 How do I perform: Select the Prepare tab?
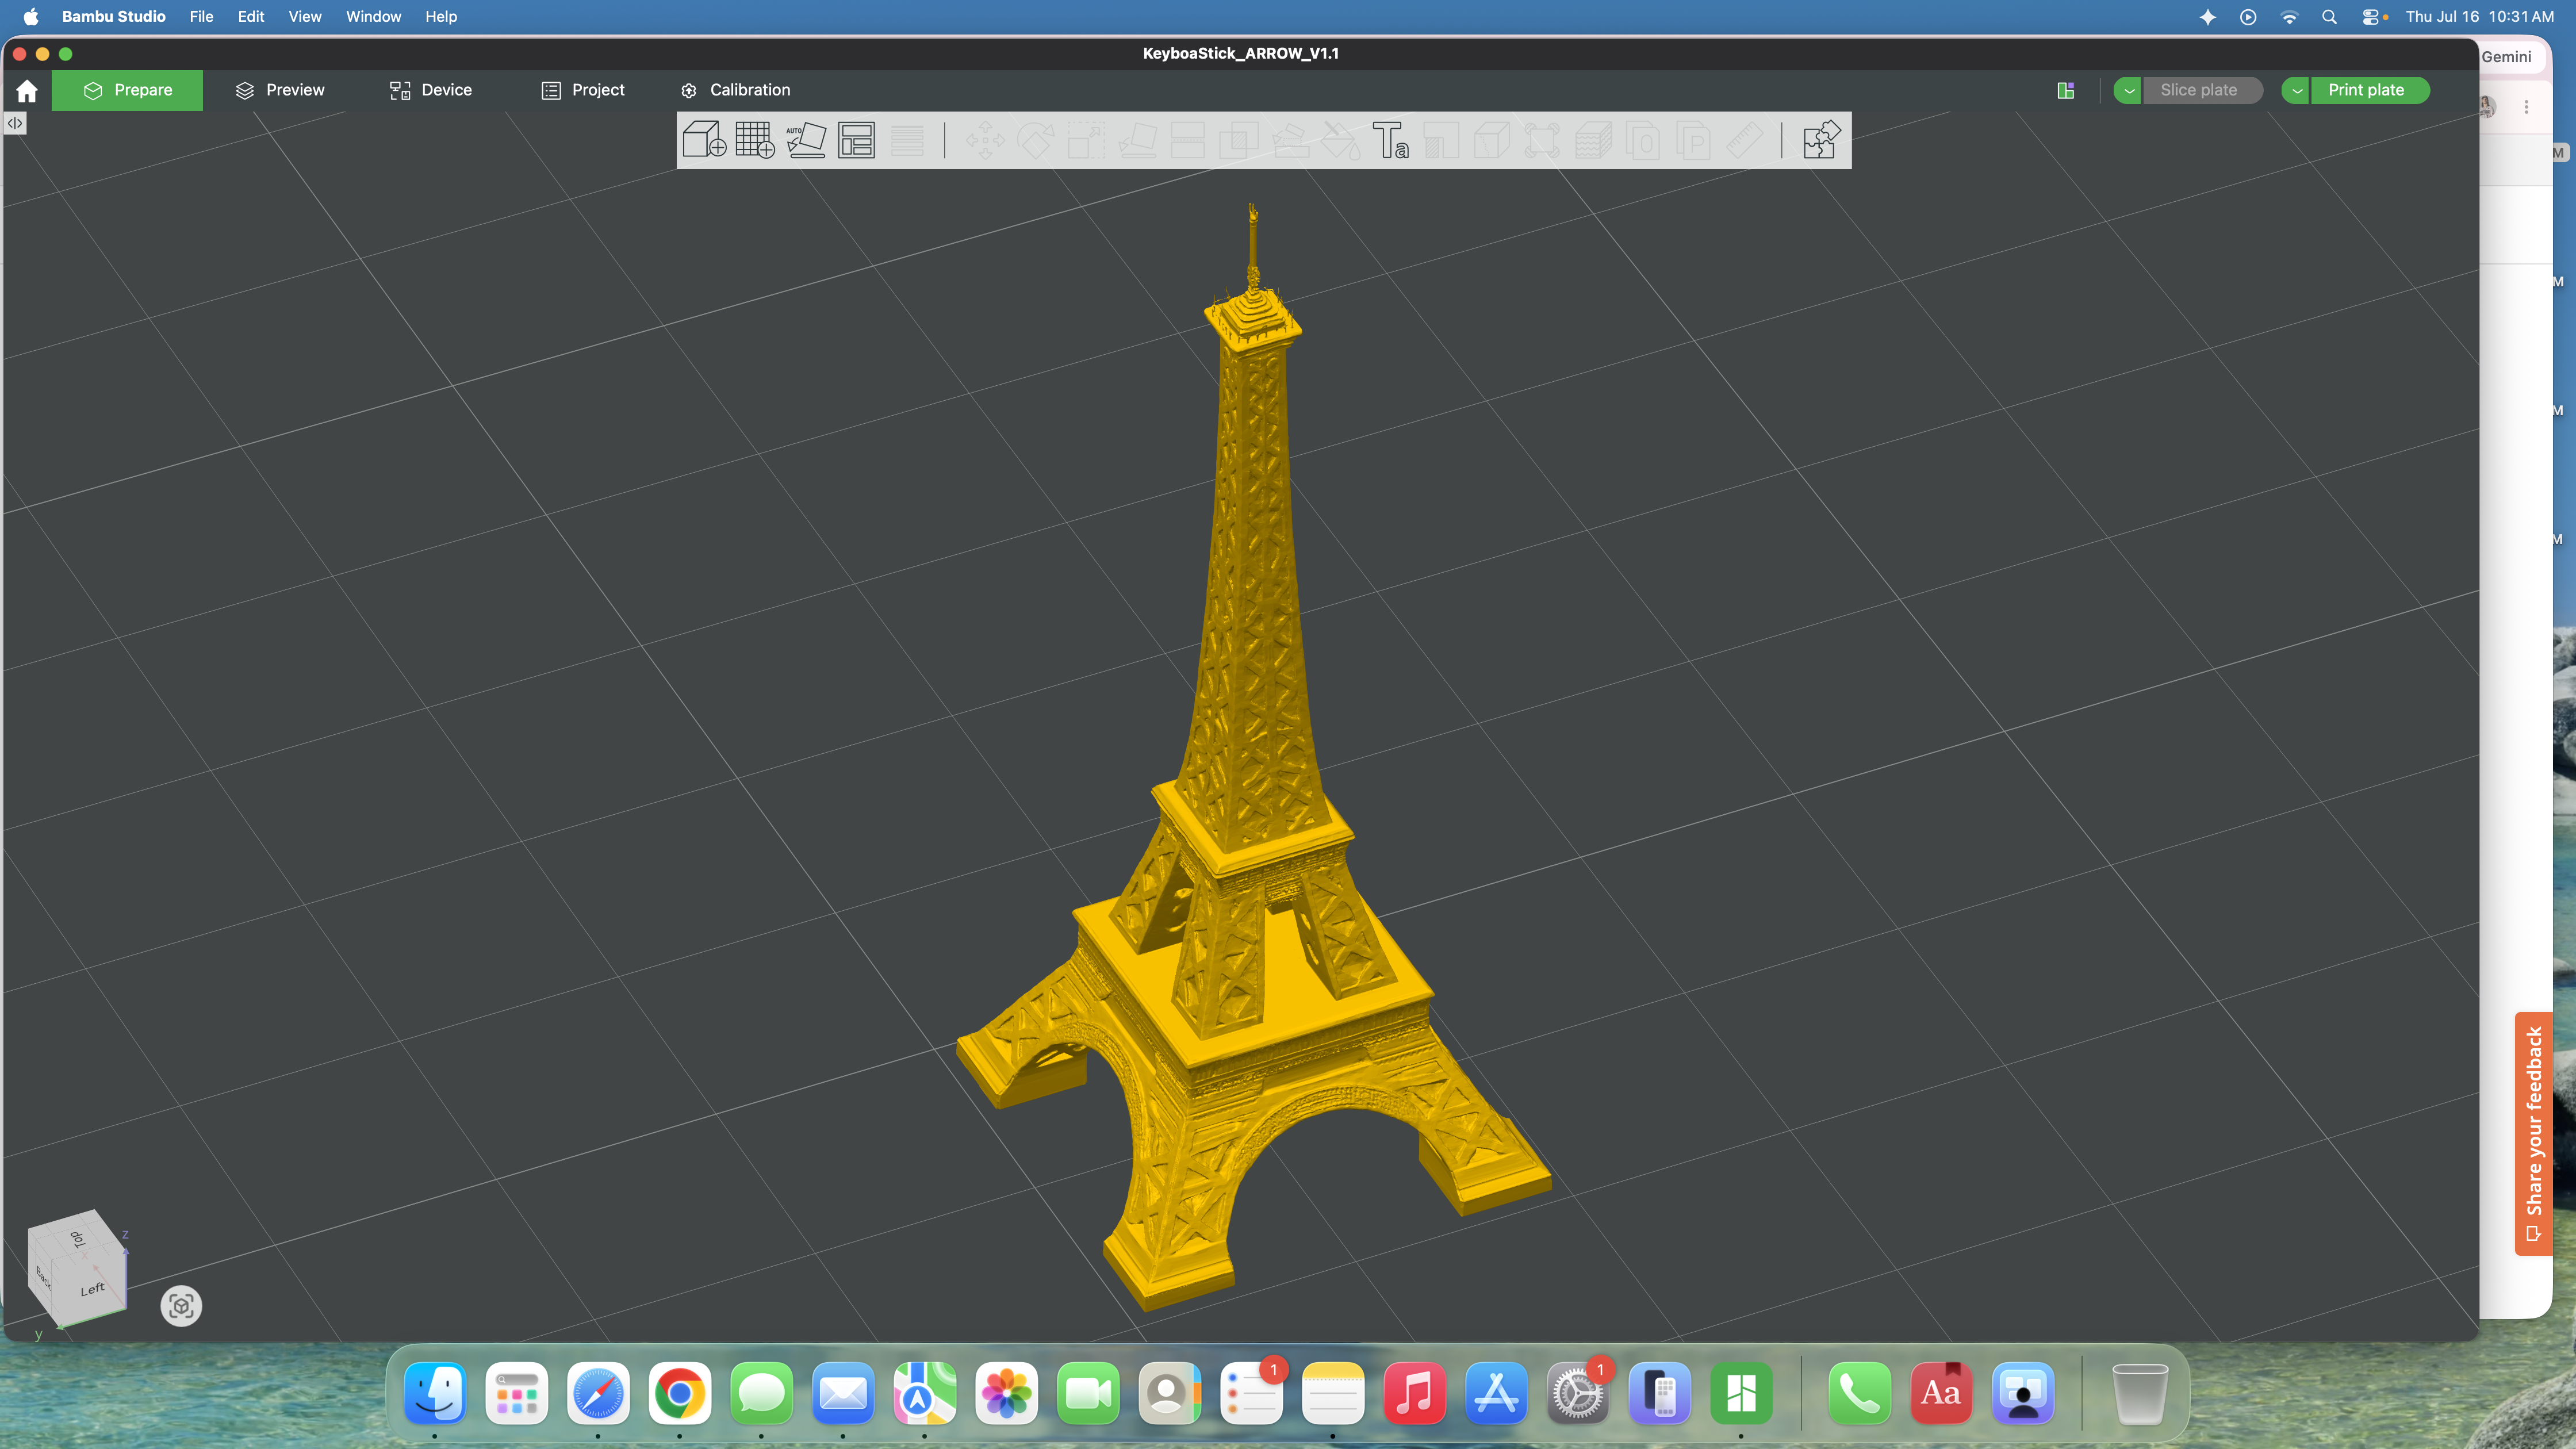(x=127, y=90)
